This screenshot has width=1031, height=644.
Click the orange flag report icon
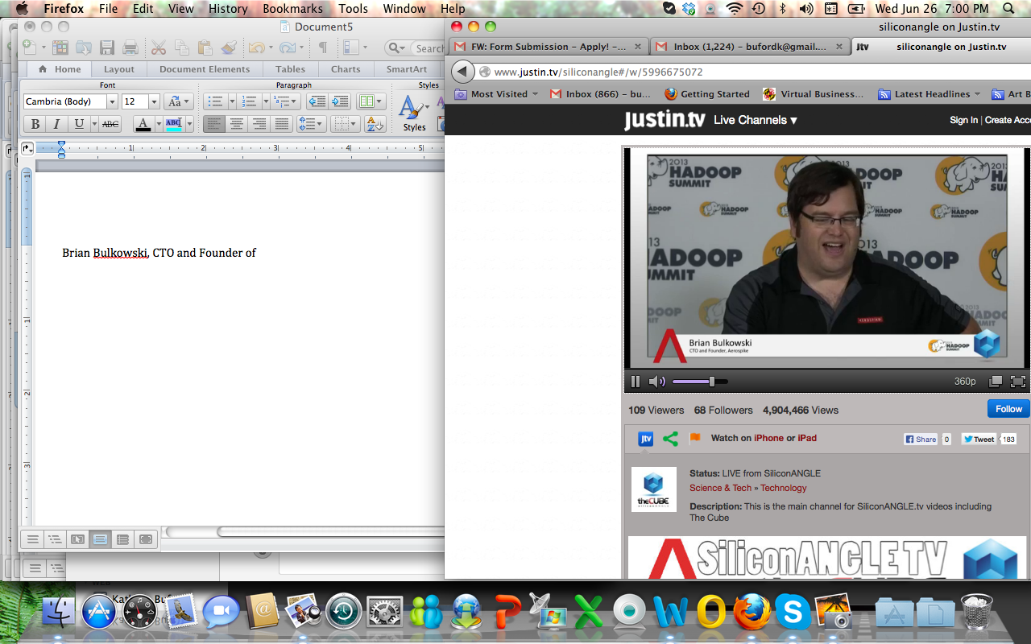tap(694, 438)
